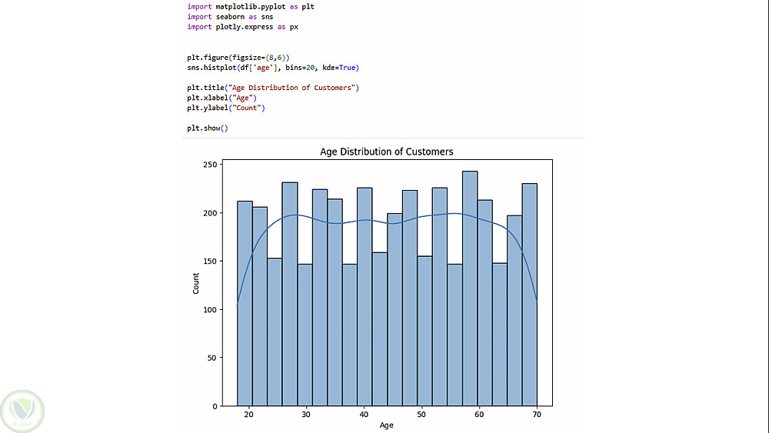The width and height of the screenshot is (769, 433).
Task: Click the x-axis tick label 50
Action: [421, 415]
